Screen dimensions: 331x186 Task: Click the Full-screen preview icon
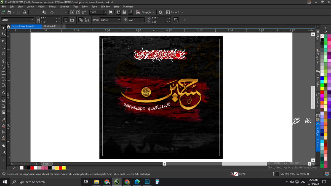(x=111, y=12)
